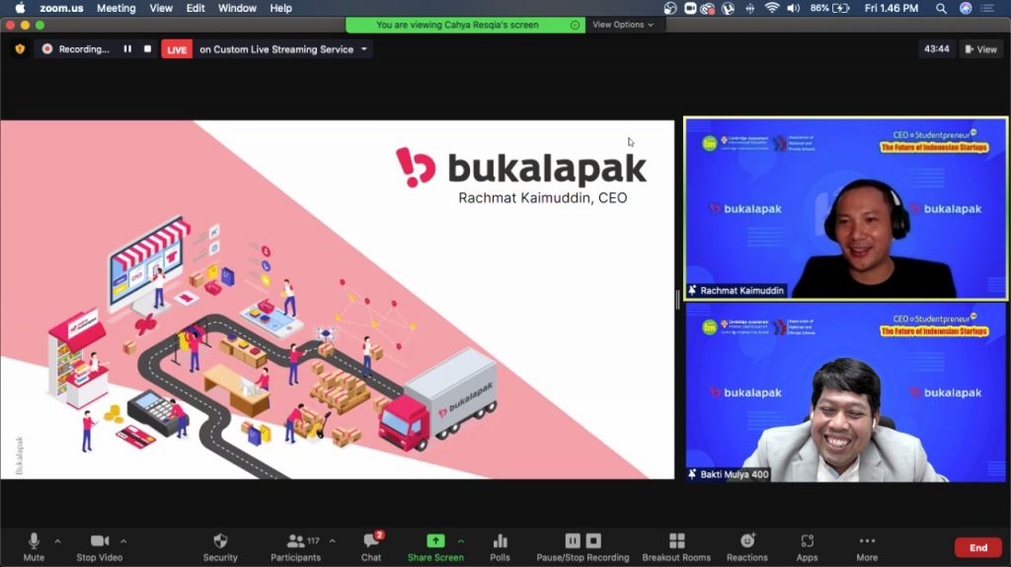Open Breakout Rooms
1011x567 pixels.
click(x=676, y=541)
